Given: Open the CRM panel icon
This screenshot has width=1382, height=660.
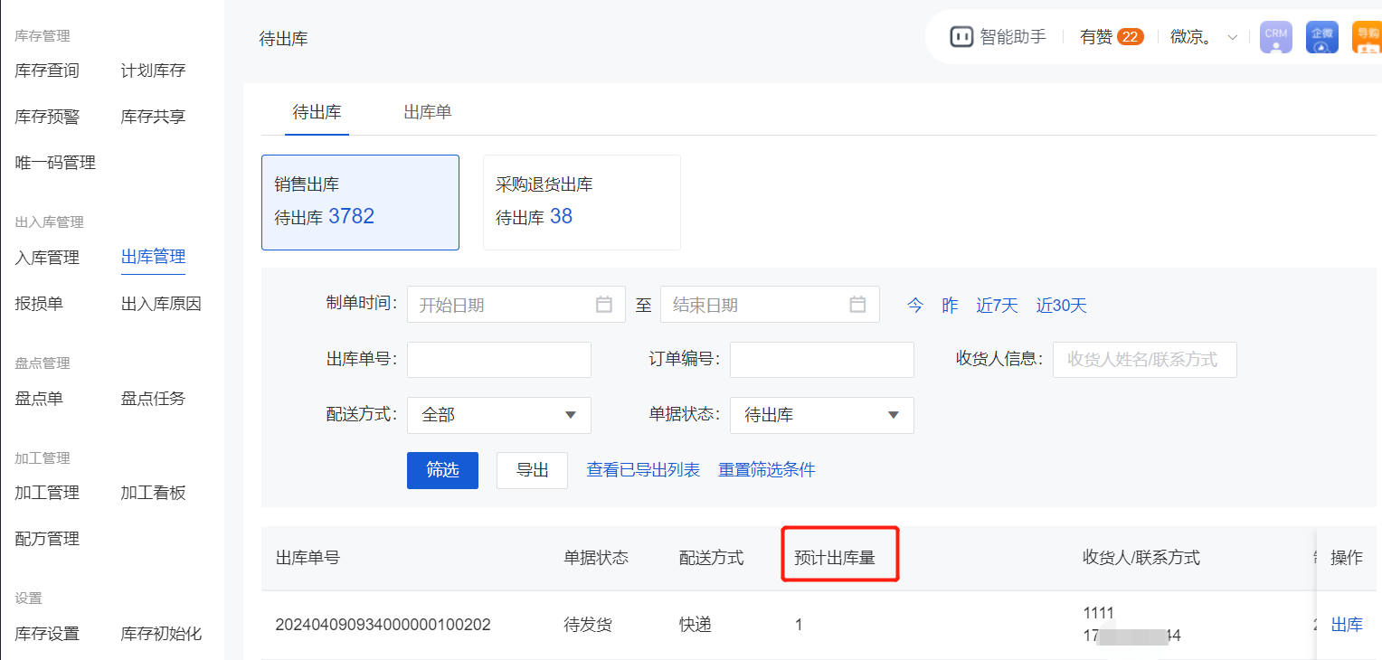Looking at the screenshot, I should pos(1275,37).
